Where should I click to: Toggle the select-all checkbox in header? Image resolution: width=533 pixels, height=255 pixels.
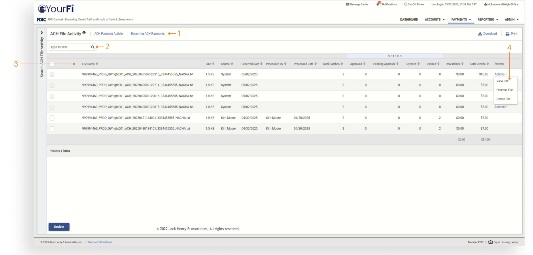click(x=52, y=64)
